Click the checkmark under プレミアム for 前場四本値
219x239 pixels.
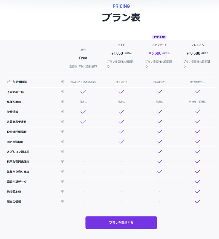tap(198, 191)
